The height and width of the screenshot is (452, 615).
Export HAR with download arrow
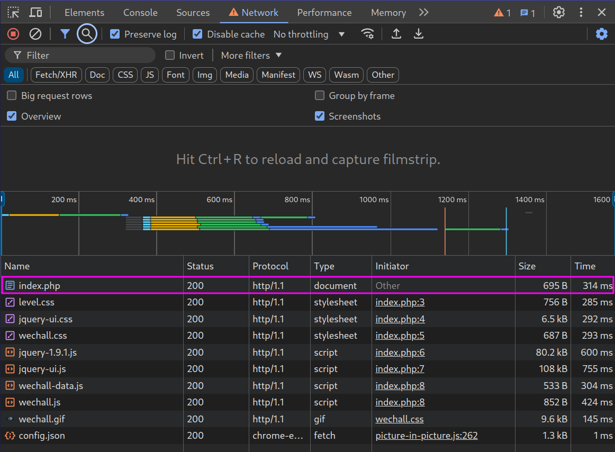(419, 34)
